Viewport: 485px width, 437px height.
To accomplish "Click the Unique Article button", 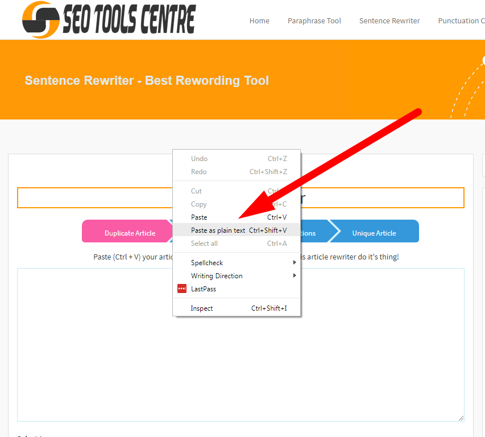I will coord(374,232).
